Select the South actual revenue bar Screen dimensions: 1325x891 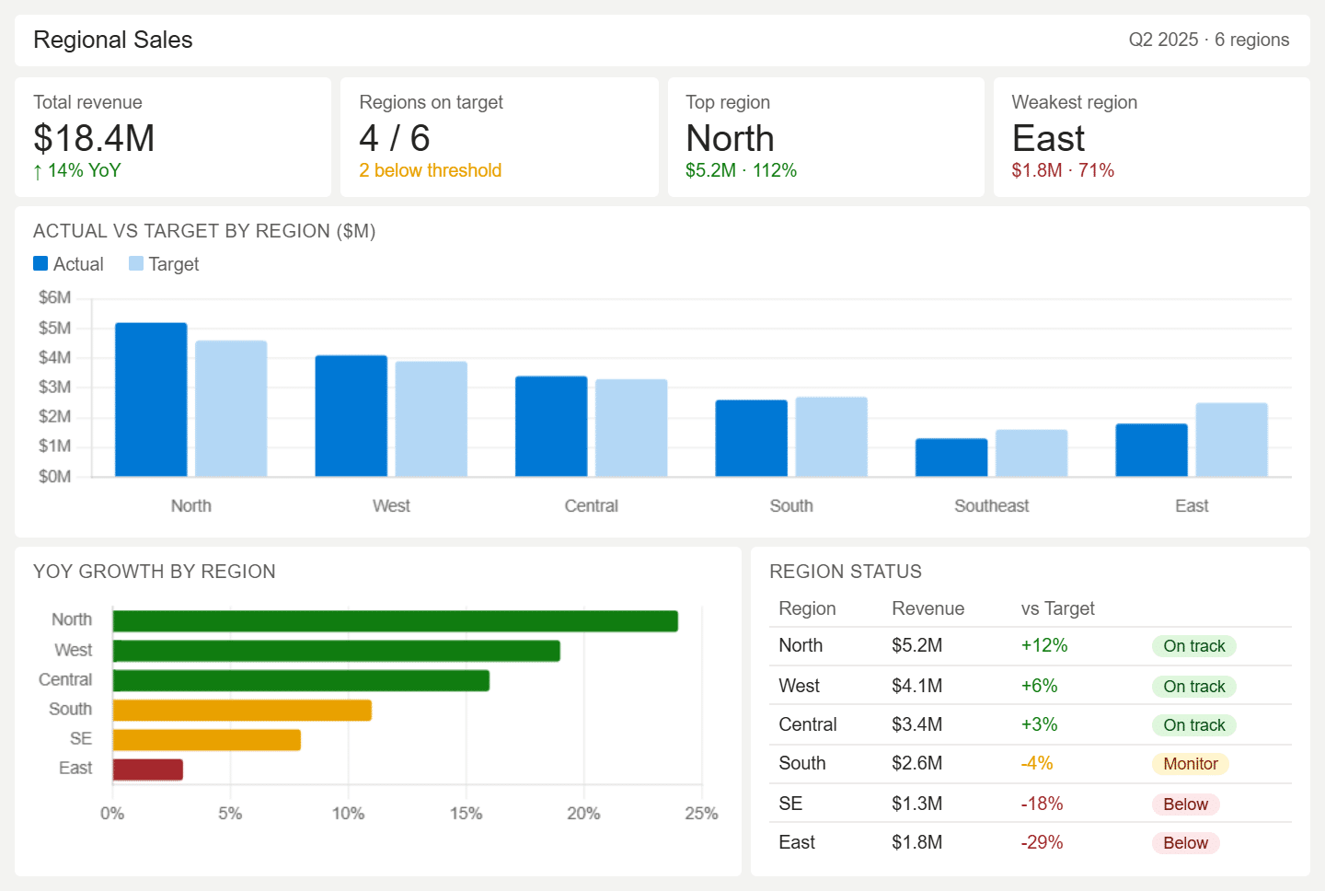pos(752,438)
